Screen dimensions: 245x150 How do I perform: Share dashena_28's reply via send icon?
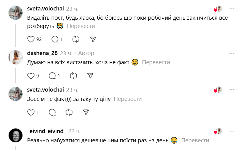click(x=90, y=76)
